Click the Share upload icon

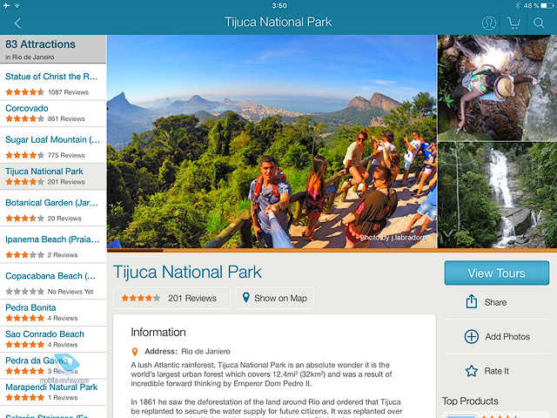coord(472,301)
